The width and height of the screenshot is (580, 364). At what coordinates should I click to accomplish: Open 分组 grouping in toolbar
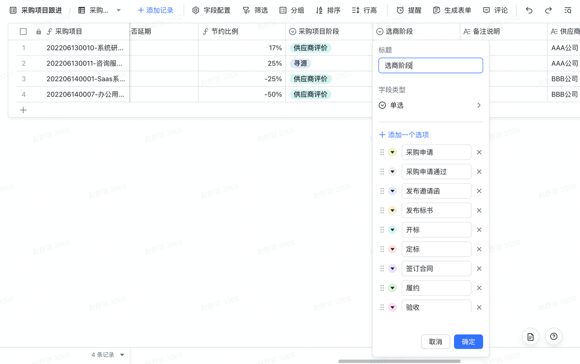coord(291,10)
